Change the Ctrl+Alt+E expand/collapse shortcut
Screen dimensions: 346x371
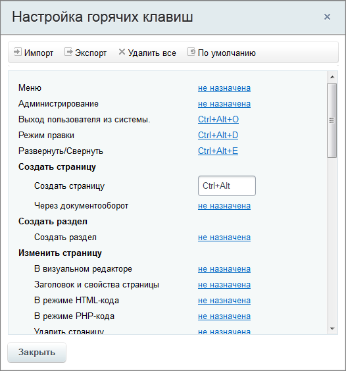tap(218, 151)
